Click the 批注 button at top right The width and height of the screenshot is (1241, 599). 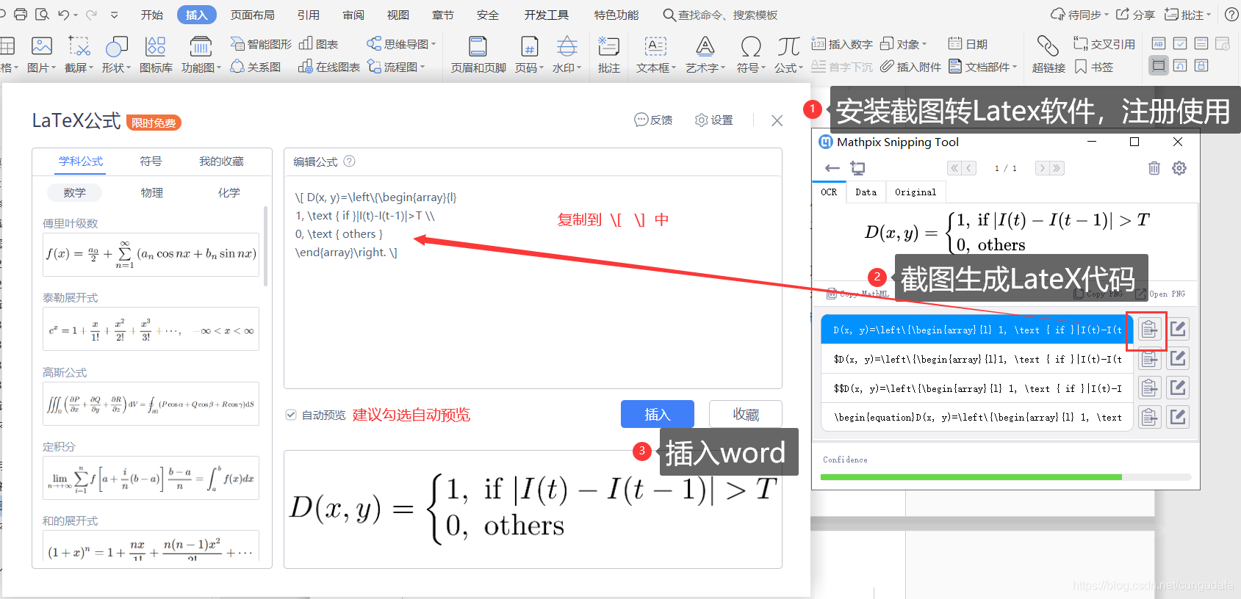(x=1187, y=15)
